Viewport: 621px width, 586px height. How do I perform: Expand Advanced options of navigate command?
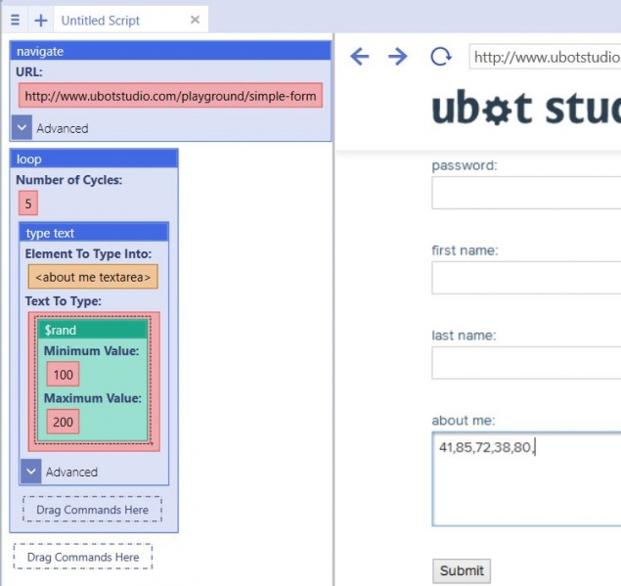click(x=22, y=127)
